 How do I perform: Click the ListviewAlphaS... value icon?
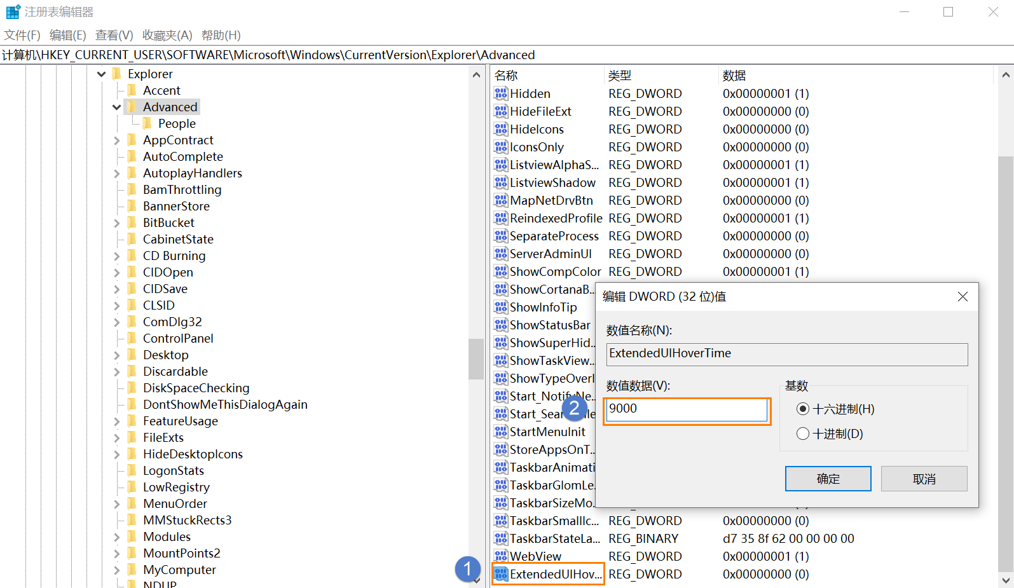501,165
